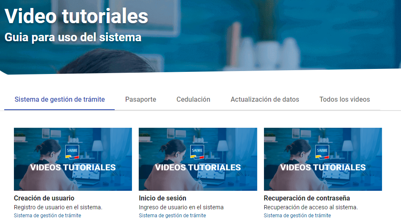
Task: Open the Creación de usuario video thumbnail
Action: [73, 159]
